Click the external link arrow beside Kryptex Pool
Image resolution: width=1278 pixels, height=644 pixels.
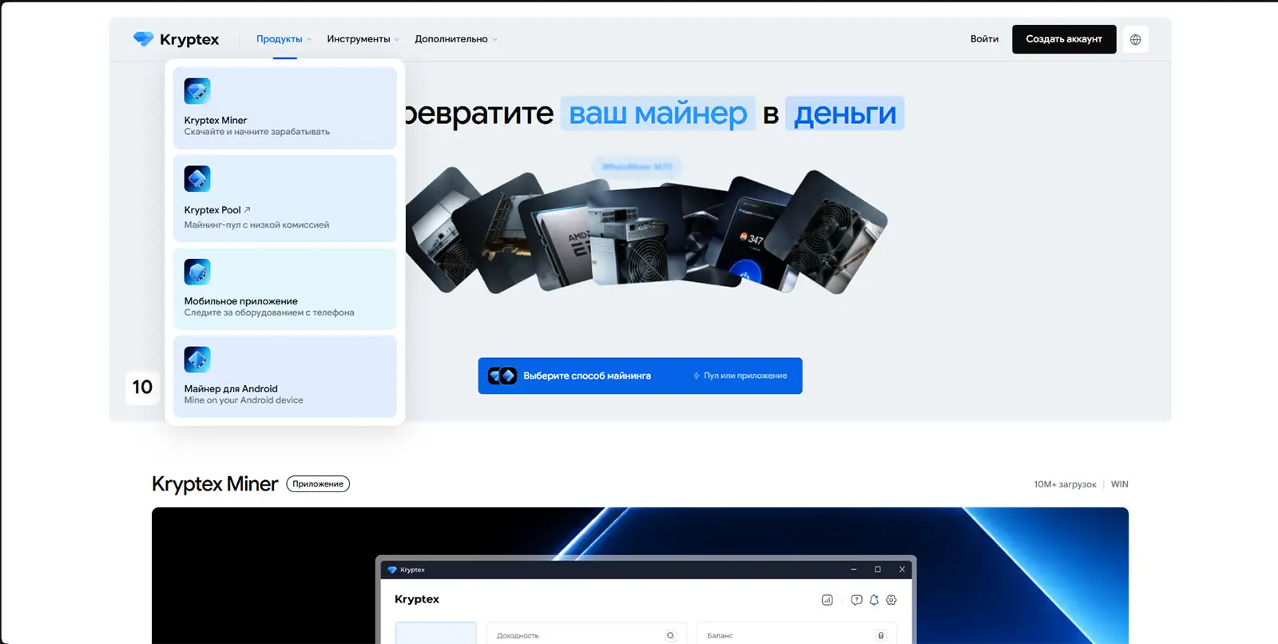coord(247,210)
